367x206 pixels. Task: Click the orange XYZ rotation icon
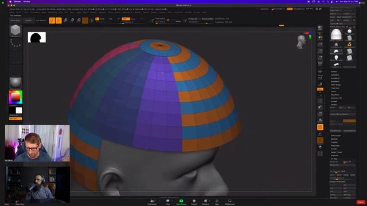(320, 89)
